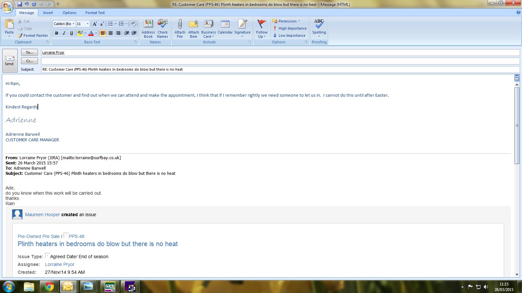Open the Customize Quick Access Toolbar arrow
This screenshot has height=293, width=522.
[58, 4]
